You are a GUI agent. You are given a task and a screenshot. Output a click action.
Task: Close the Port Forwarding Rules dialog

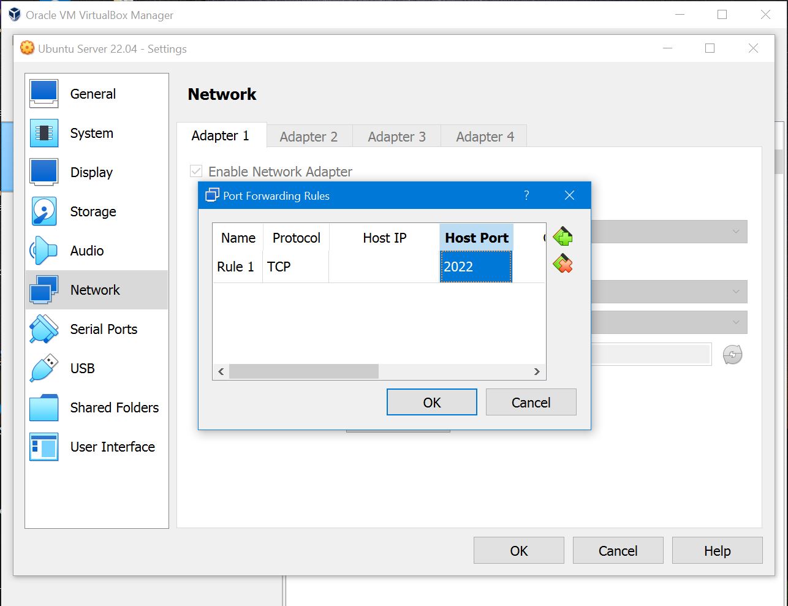tap(569, 195)
